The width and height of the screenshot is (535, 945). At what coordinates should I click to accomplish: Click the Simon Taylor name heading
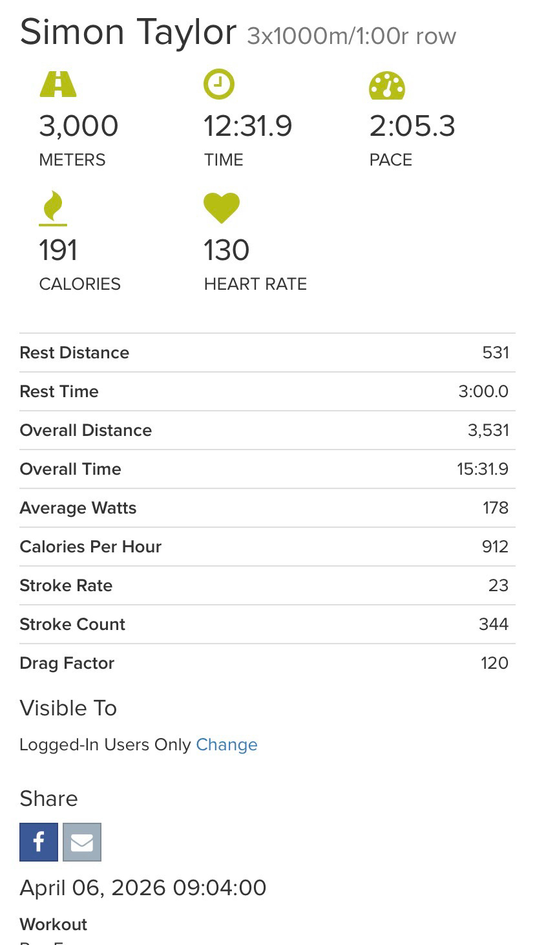tap(128, 32)
